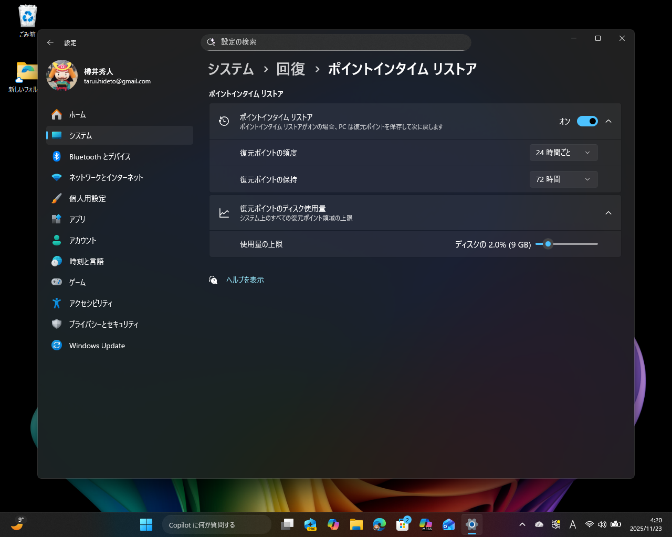This screenshot has height=537, width=672.
Task: Open the 復元ポイントの保持 dropdown
Action: click(563, 179)
